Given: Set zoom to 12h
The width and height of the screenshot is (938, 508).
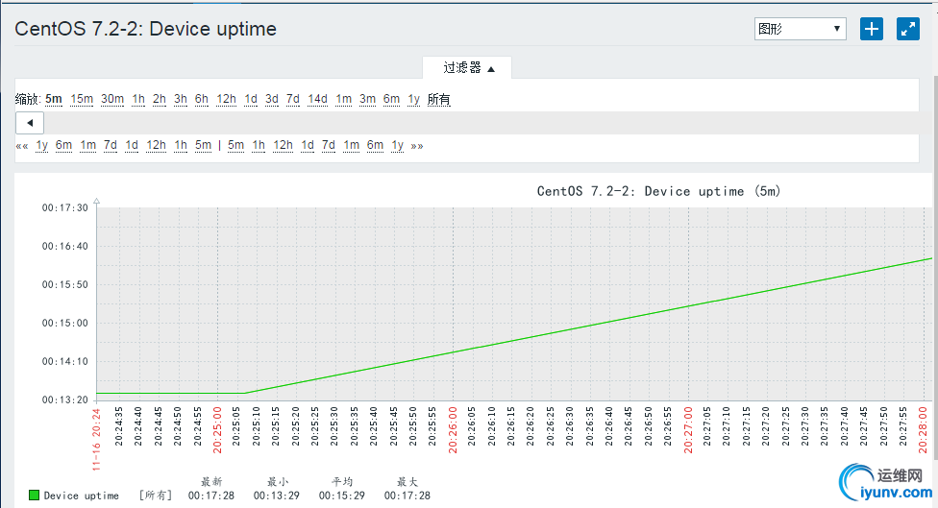Looking at the screenshot, I should [x=226, y=99].
